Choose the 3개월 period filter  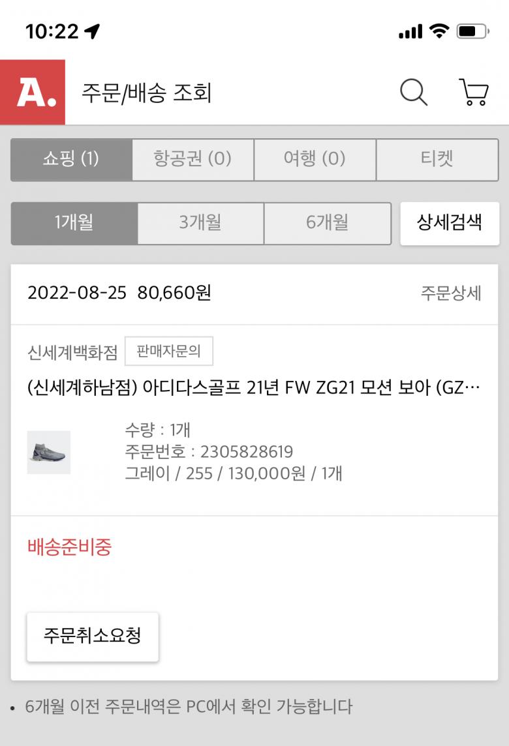click(200, 223)
